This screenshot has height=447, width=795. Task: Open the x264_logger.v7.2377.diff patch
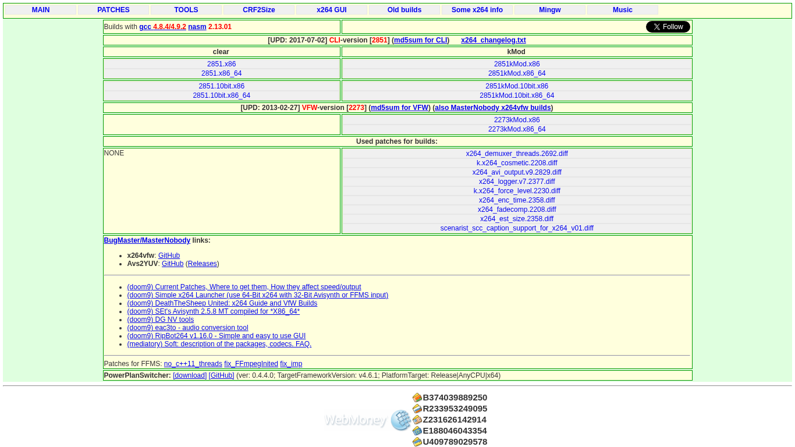click(x=517, y=182)
